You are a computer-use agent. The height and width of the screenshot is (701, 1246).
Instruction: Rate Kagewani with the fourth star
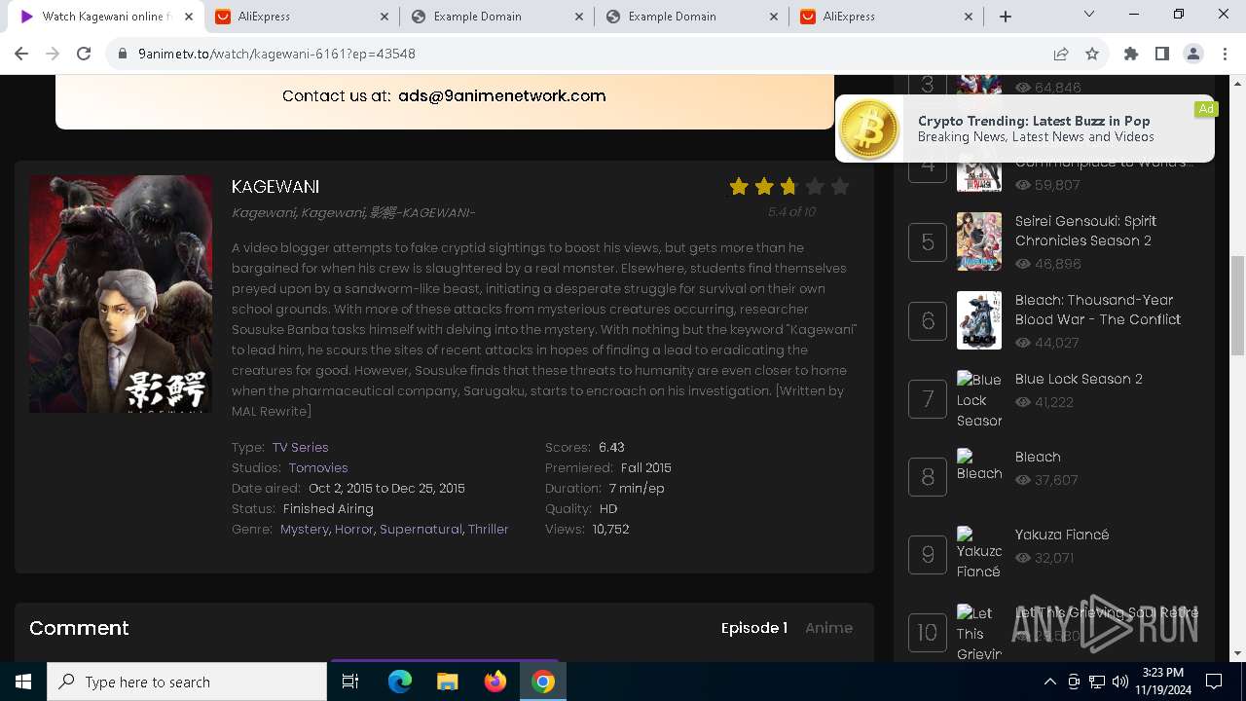tap(815, 186)
